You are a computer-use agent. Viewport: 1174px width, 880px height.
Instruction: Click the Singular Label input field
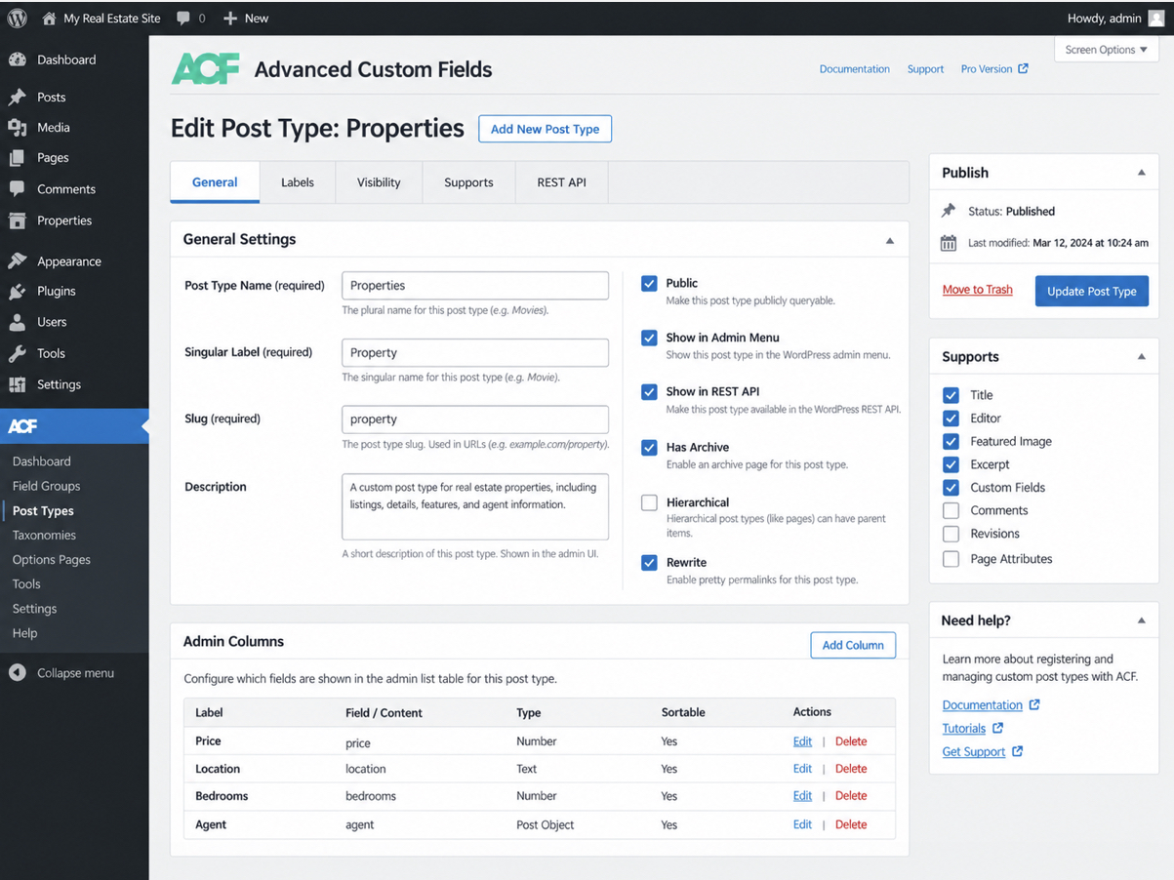point(475,352)
